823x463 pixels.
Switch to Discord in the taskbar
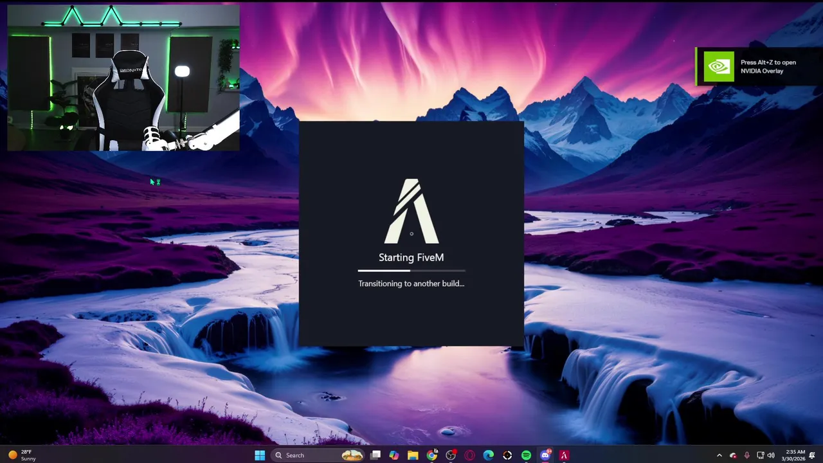pyautogui.click(x=545, y=455)
